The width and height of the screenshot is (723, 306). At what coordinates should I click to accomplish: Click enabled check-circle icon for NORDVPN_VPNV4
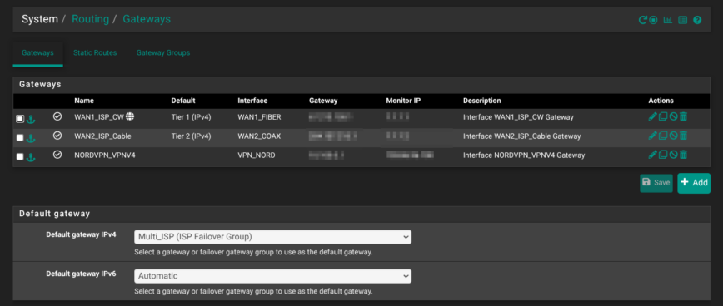coord(57,155)
